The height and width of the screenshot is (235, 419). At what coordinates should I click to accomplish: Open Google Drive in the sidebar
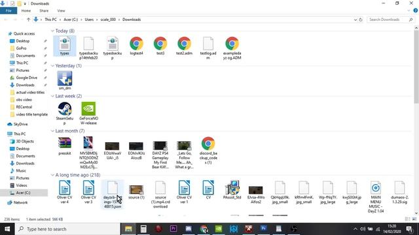[x=26, y=78]
